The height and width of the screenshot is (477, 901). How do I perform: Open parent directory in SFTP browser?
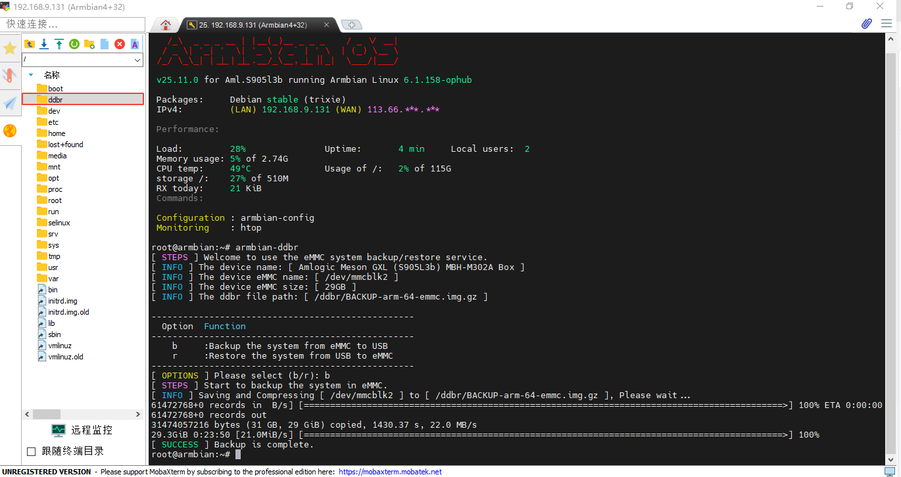30,43
